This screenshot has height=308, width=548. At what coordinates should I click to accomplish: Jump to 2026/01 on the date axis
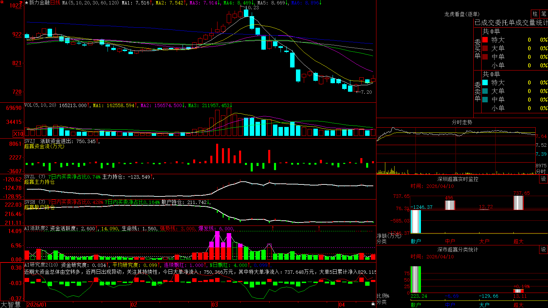(37, 305)
